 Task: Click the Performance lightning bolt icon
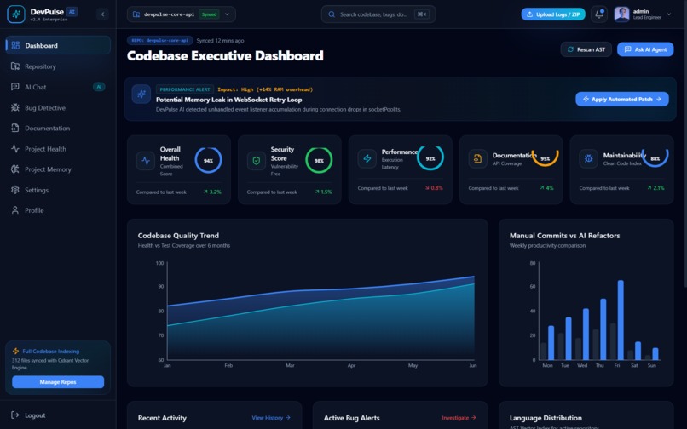(367, 158)
